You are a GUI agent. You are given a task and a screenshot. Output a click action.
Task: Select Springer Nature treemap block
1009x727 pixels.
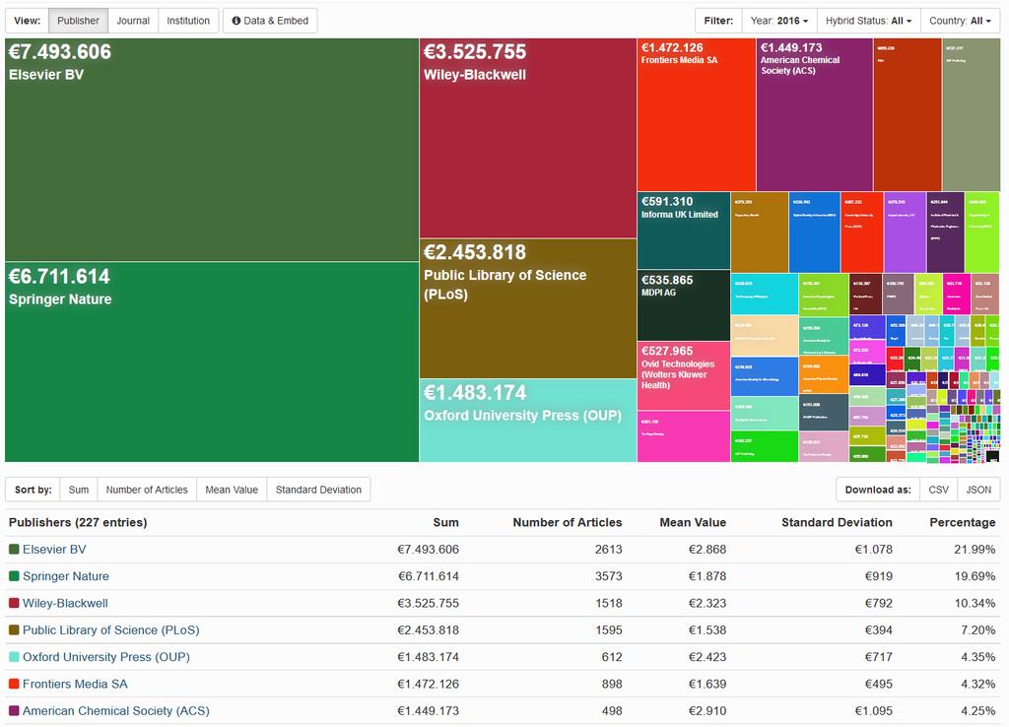[212, 362]
